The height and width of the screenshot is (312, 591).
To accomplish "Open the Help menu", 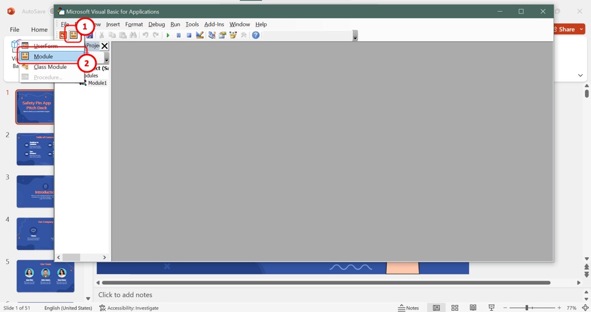I will tap(261, 25).
